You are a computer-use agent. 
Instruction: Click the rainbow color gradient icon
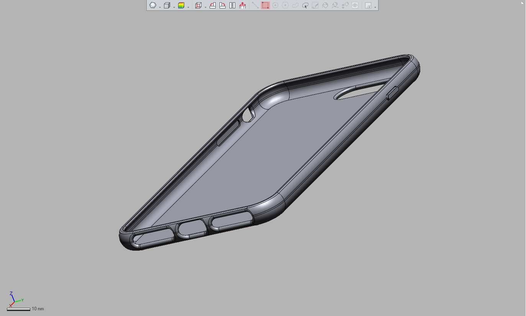181,5
